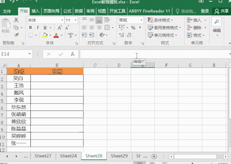Click the Cut scissors icon

point(16,20)
